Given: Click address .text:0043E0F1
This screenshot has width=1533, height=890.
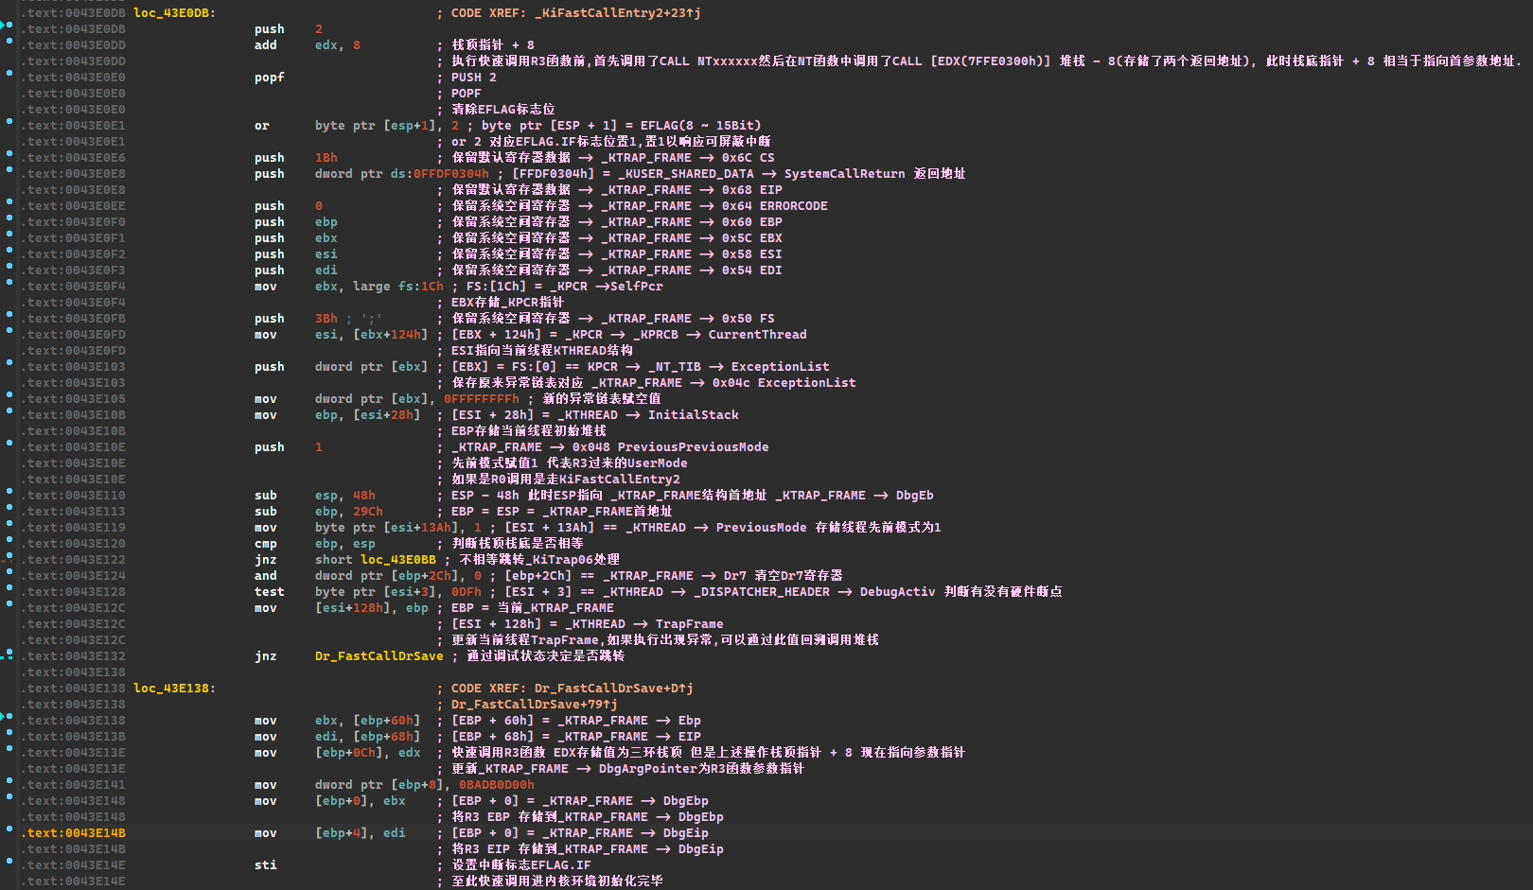Looking at the screenshot, I should 73,238.
